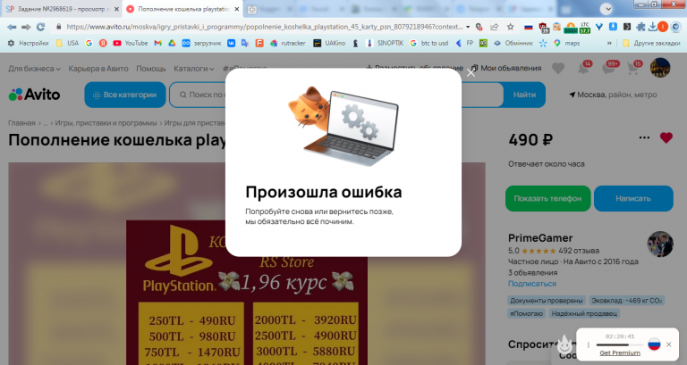Close the error dialog with the X
Screen dimensions: 687x365
tap(471, 73)
